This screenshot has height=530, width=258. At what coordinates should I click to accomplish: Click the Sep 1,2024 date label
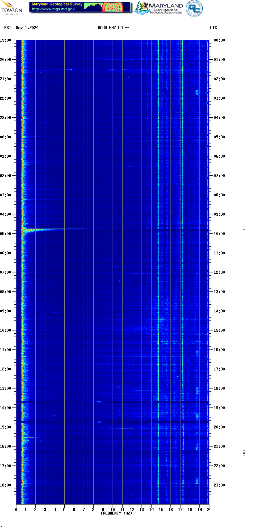pos(27,28)
